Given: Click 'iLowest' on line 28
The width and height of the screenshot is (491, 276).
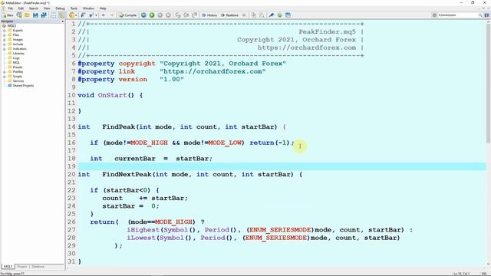Looking at the screenshot, I should click(x=141, y=238).
